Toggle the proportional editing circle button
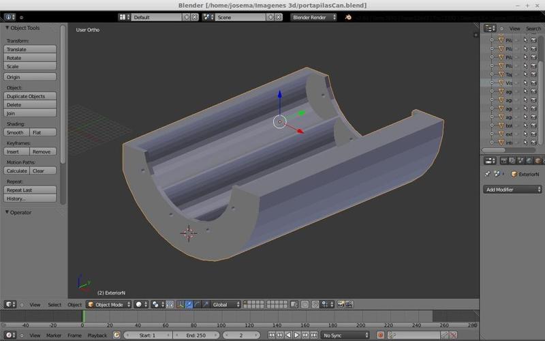545x341 pixels. point(305,304)
